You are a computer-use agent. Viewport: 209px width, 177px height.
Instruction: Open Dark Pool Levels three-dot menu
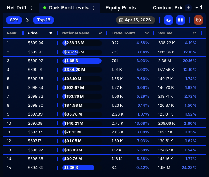tap(93, 8)
